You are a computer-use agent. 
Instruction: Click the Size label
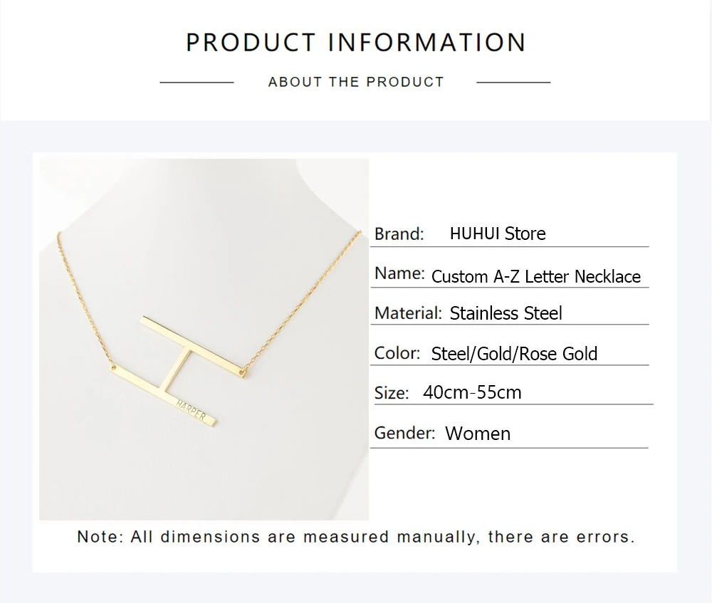(x=392, y=393)
